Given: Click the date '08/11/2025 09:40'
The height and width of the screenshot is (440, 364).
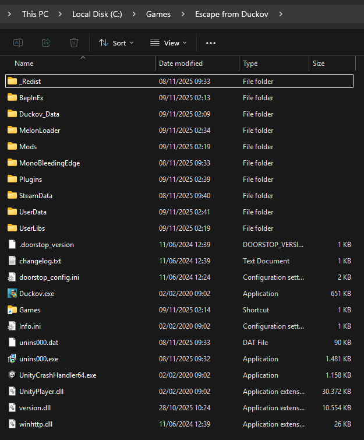Looking at the screenshot, I should [x=185, y=196].
